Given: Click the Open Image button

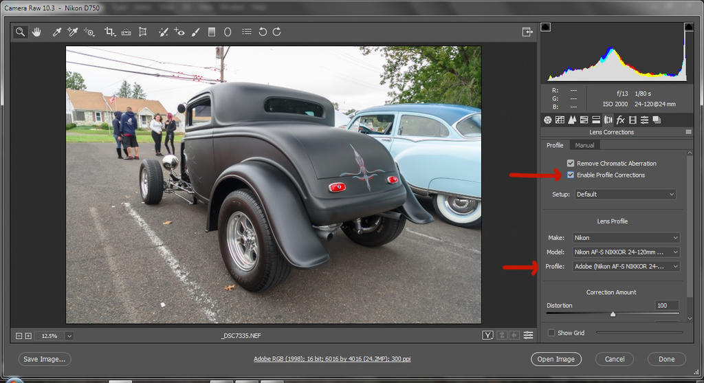Looking at the screenshot, I should (555, 359).
